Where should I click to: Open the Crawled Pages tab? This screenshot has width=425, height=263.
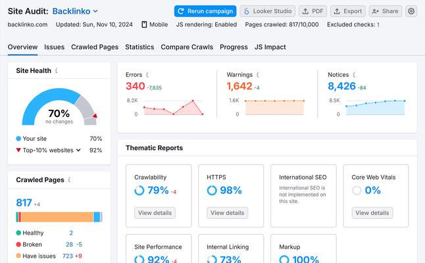coord(95,47)
